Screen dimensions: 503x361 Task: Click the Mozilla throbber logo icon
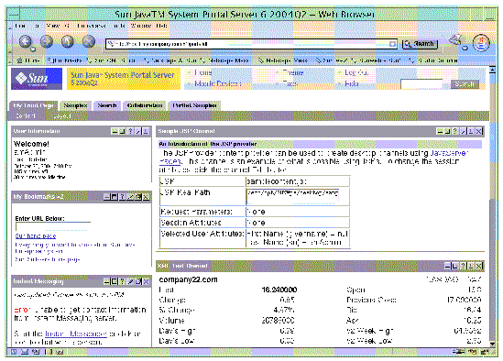pyautogui.click(x=481, y=43)
